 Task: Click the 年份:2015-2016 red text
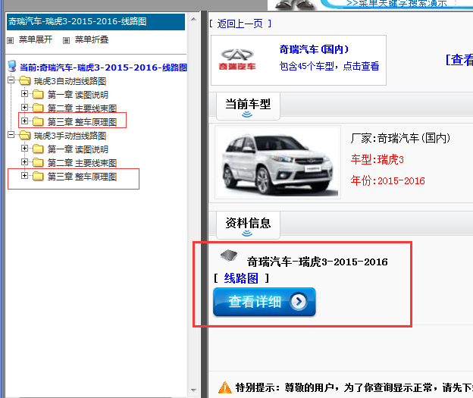(387, 180)
